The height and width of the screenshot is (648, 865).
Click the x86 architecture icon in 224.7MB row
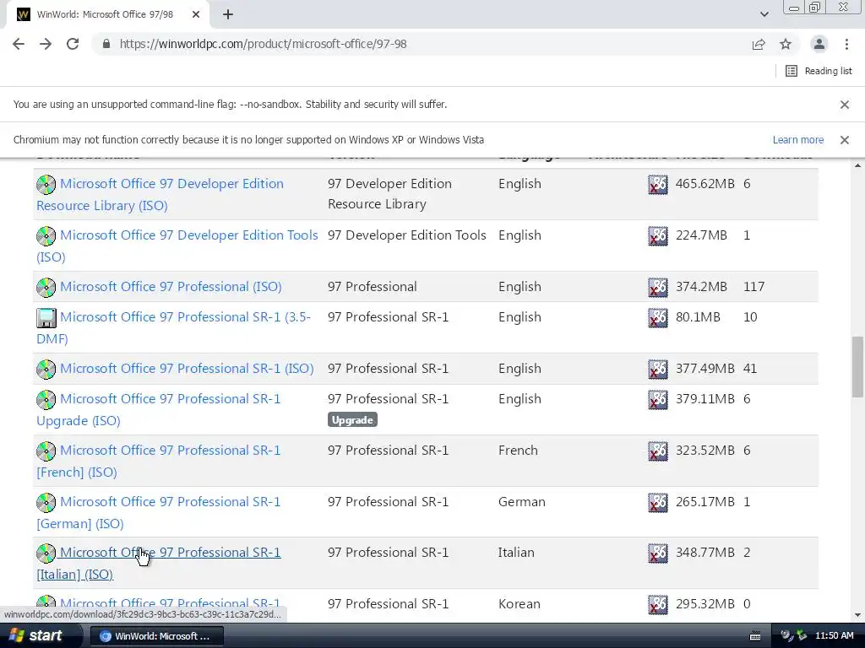click(x=657, y=236)
